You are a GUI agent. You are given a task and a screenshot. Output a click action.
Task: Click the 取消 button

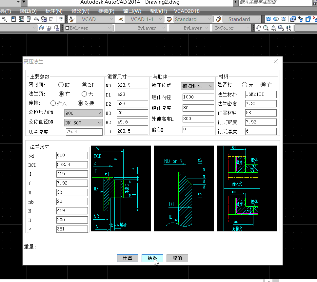pyautogui.click(x=177, y=258)
